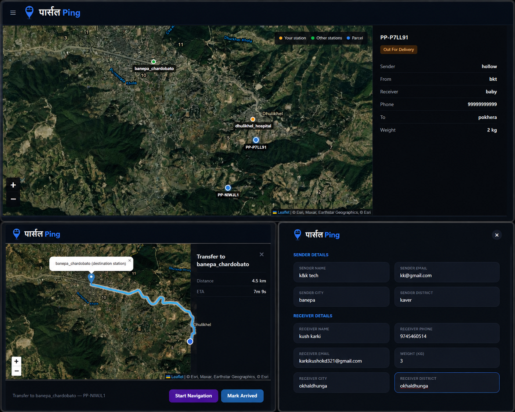The image size is (515, 412).
Task: Edit the Receiver Name field
Action: click(341, 333)
